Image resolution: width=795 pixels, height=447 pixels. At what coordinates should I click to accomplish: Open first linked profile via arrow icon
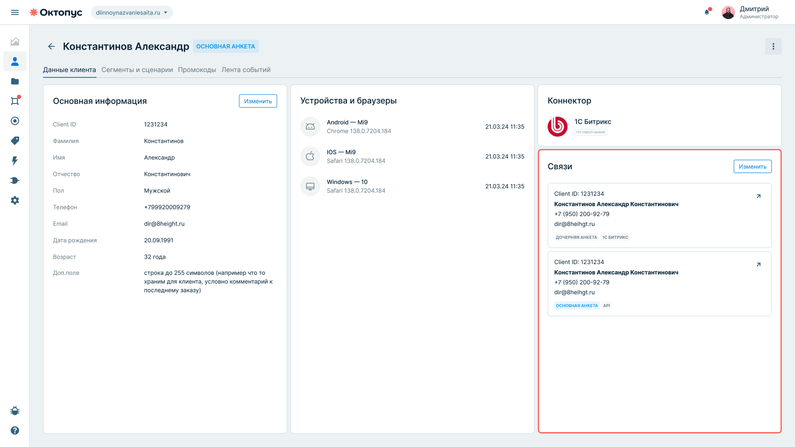coord(759,196)
